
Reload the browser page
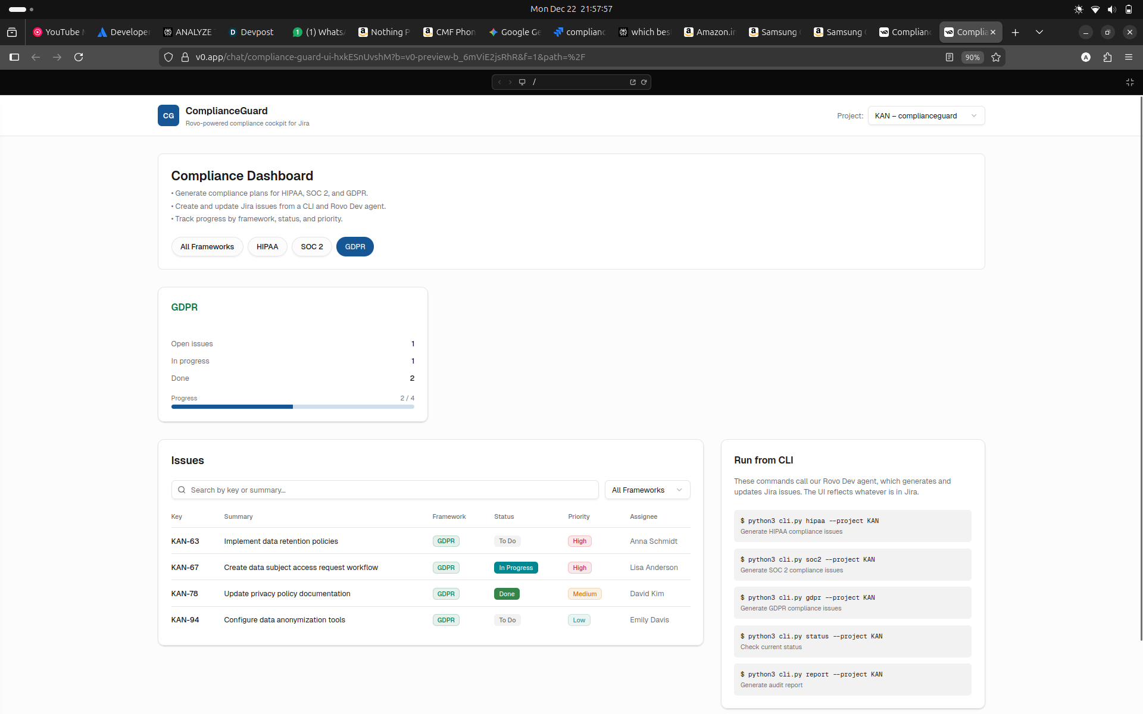[x=79, y=57]
